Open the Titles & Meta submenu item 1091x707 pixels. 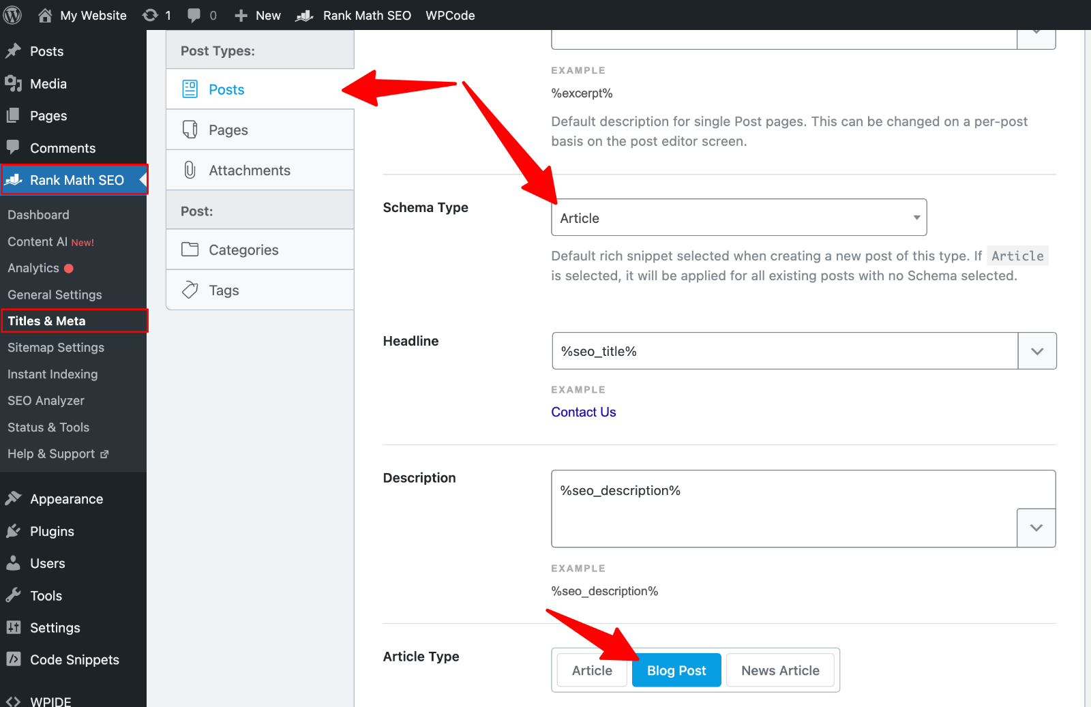[x=46, y=321]
